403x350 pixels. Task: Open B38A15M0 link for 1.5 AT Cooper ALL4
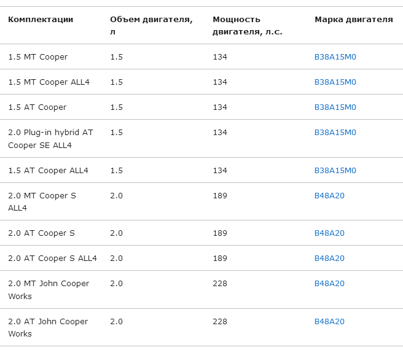tap(335, 171)
